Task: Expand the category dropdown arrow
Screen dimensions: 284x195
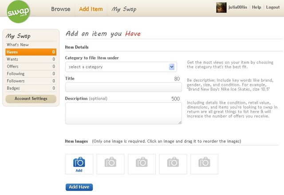Action: click(172, 67)
